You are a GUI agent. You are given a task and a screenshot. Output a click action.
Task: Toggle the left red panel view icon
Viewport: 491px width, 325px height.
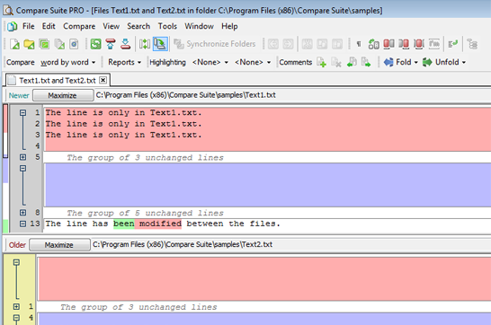[x=388, y=44]
